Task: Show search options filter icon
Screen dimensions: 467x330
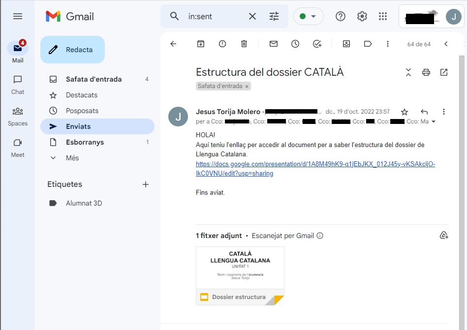Action: point(274,16)
